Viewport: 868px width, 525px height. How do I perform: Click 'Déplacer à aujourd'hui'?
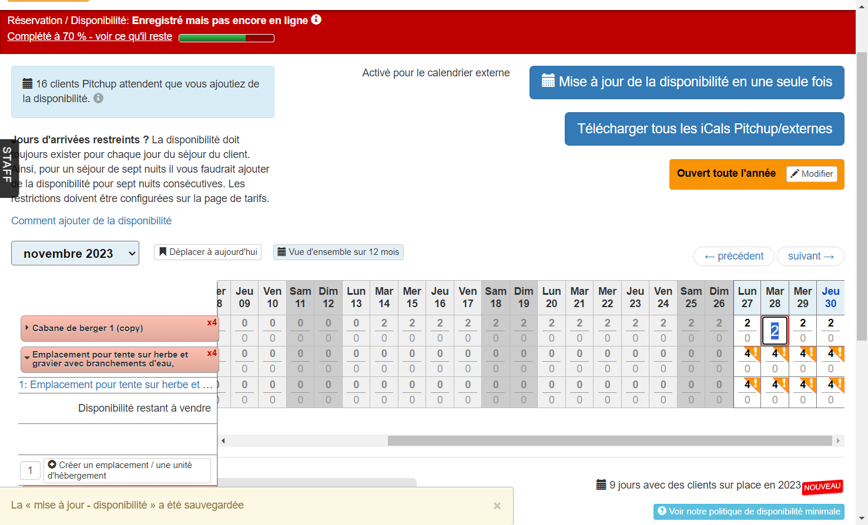coord(208,252)
